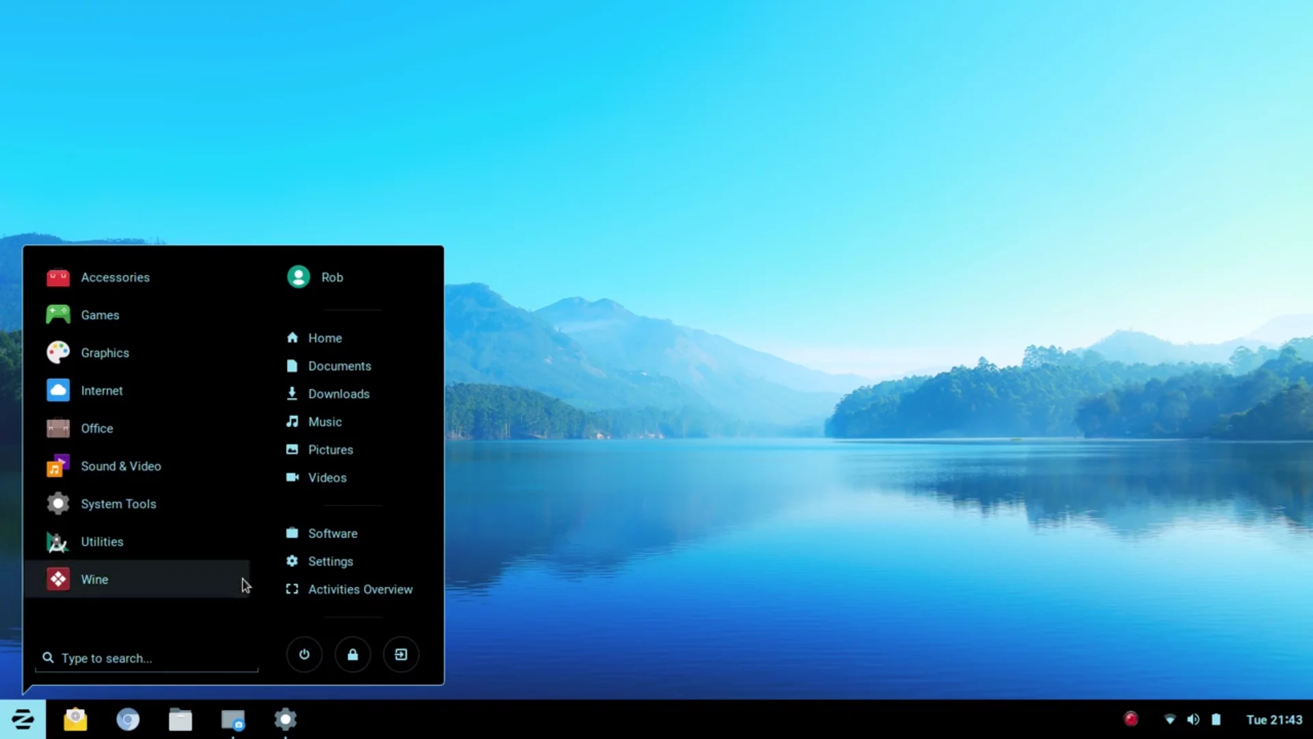Click Activities Overview entry

(x=360, y=589)
